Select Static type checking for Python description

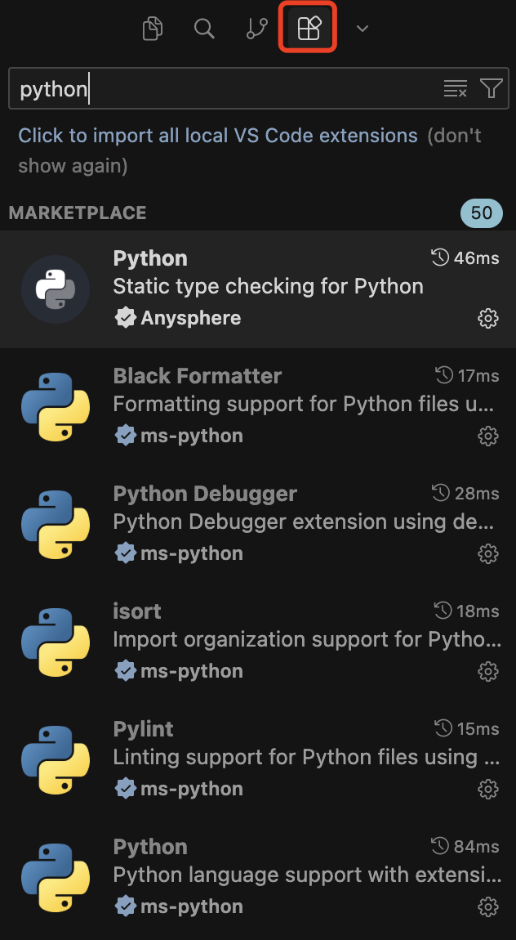pyautogui.click(x=268, y=286)
